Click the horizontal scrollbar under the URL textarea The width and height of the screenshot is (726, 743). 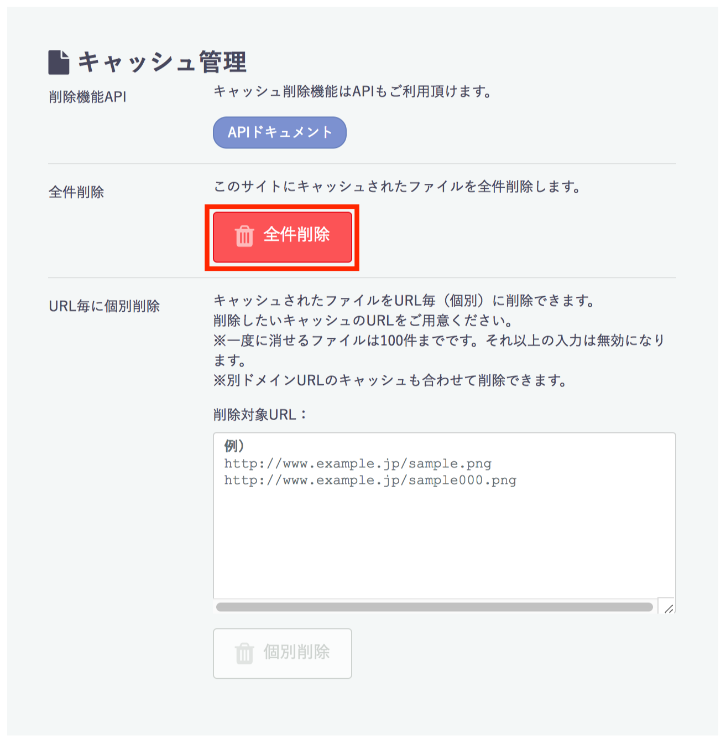[x=434, y=607]
